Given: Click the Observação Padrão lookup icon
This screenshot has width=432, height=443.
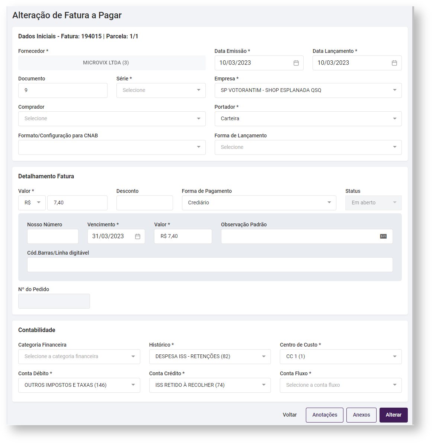Looking at the screenshot, I should point(383,236).
